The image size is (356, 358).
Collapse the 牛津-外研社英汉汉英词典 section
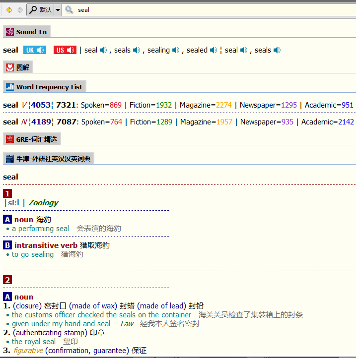[49, 159]
